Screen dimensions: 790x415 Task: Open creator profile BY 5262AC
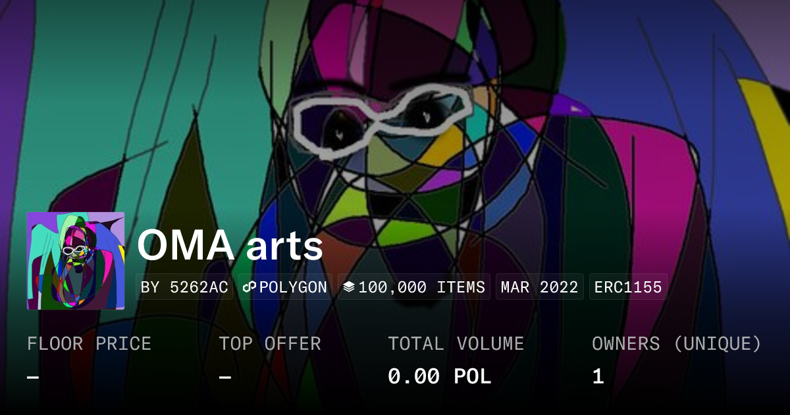click(184, 287)
